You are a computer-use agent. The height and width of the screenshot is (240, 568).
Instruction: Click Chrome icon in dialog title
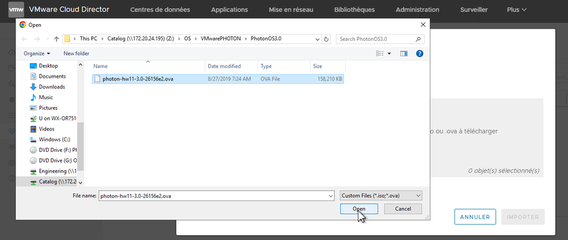pyautogui.click(x=23, y=25)
